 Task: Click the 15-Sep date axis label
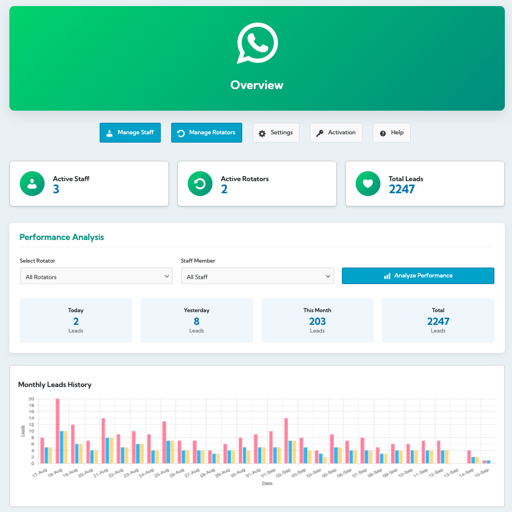click(x=482, y=473)
